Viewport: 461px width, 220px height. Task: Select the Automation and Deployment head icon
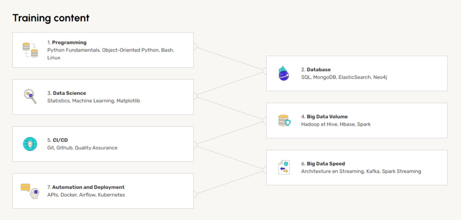coord(30,191)
